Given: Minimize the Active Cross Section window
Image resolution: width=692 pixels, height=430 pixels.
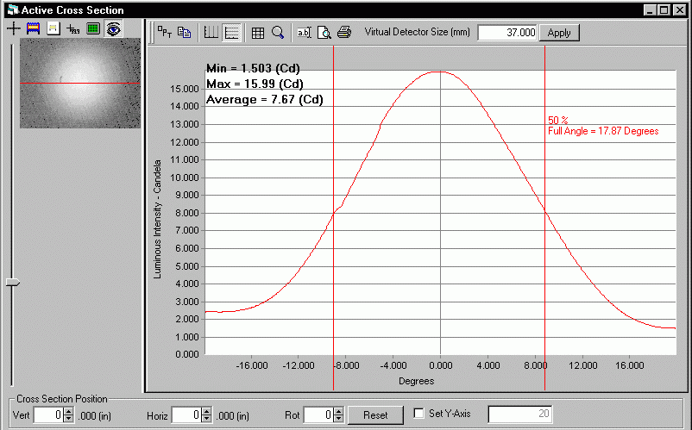Looking at the screenshot, I should 650,10.
